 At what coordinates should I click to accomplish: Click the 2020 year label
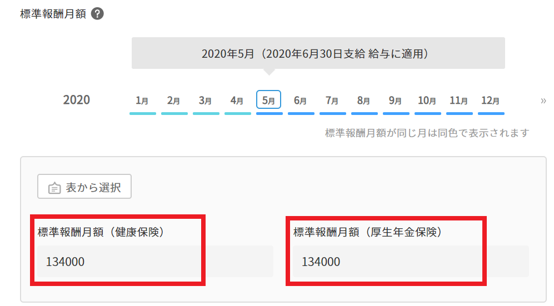(77, 100)
